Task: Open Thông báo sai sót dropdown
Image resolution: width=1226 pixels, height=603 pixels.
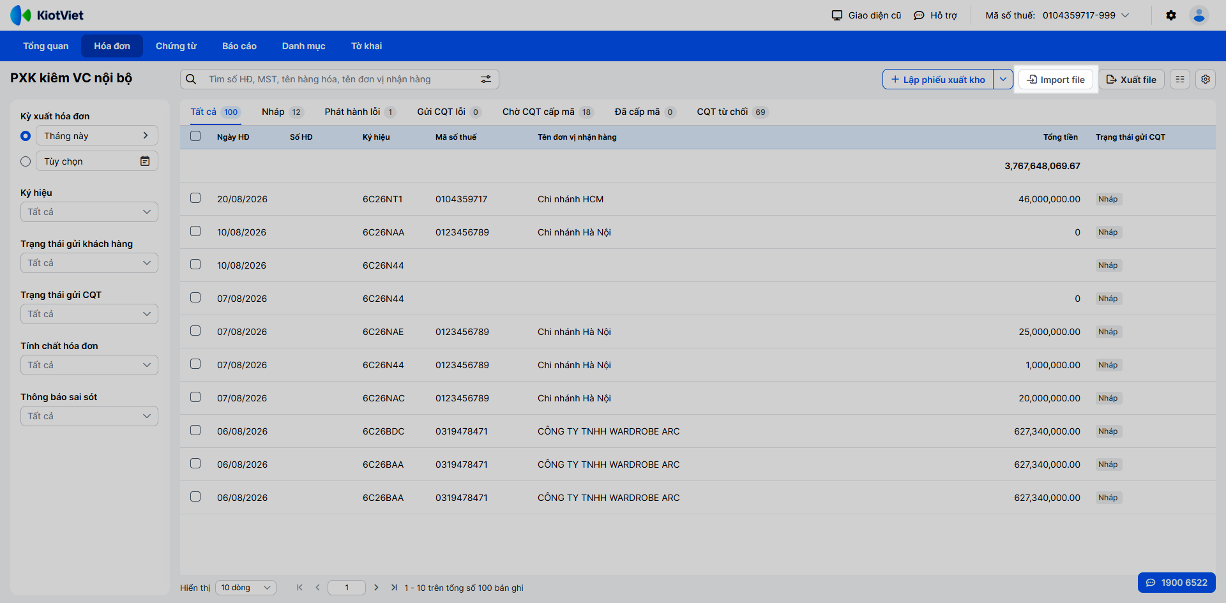Action: click(89, 416)
